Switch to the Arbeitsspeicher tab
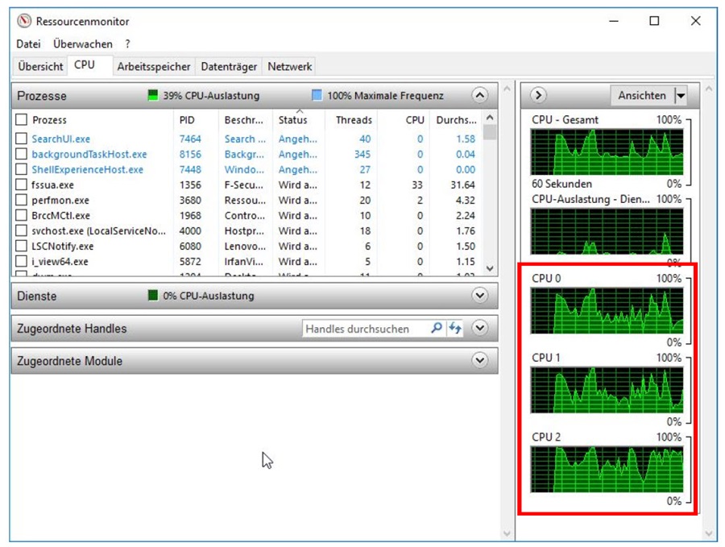725x547 pixels. tap(154, 67)
